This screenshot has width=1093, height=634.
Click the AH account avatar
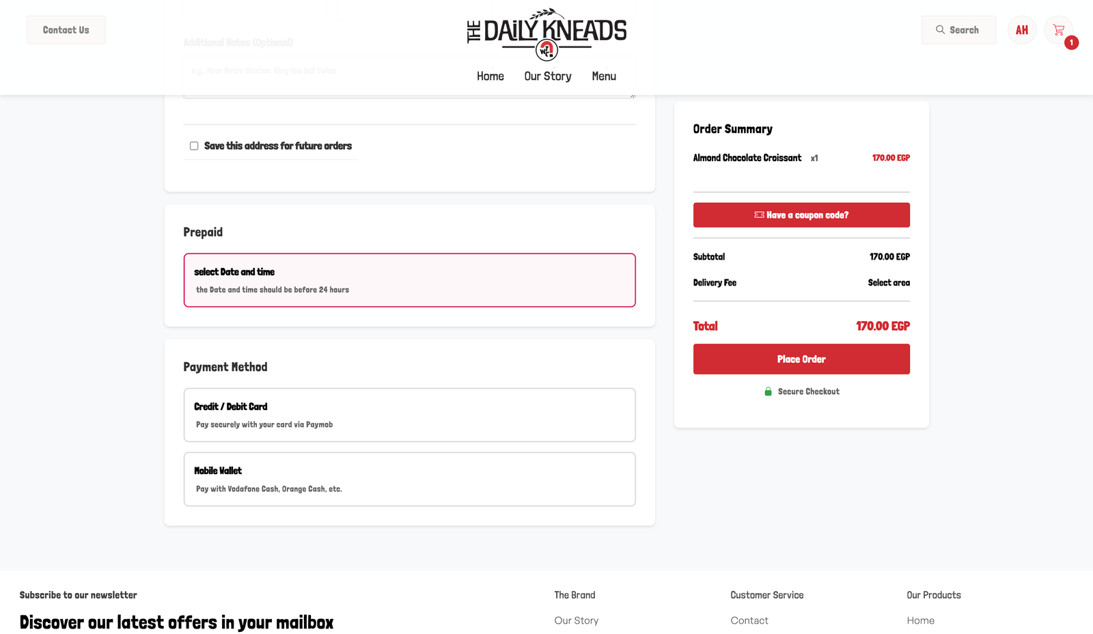point(1022,30)
